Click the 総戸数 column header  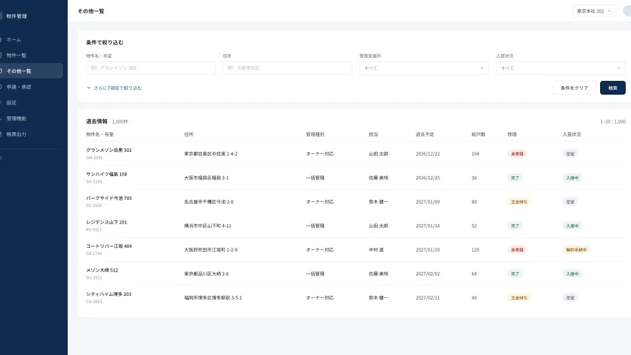point(479,134)
